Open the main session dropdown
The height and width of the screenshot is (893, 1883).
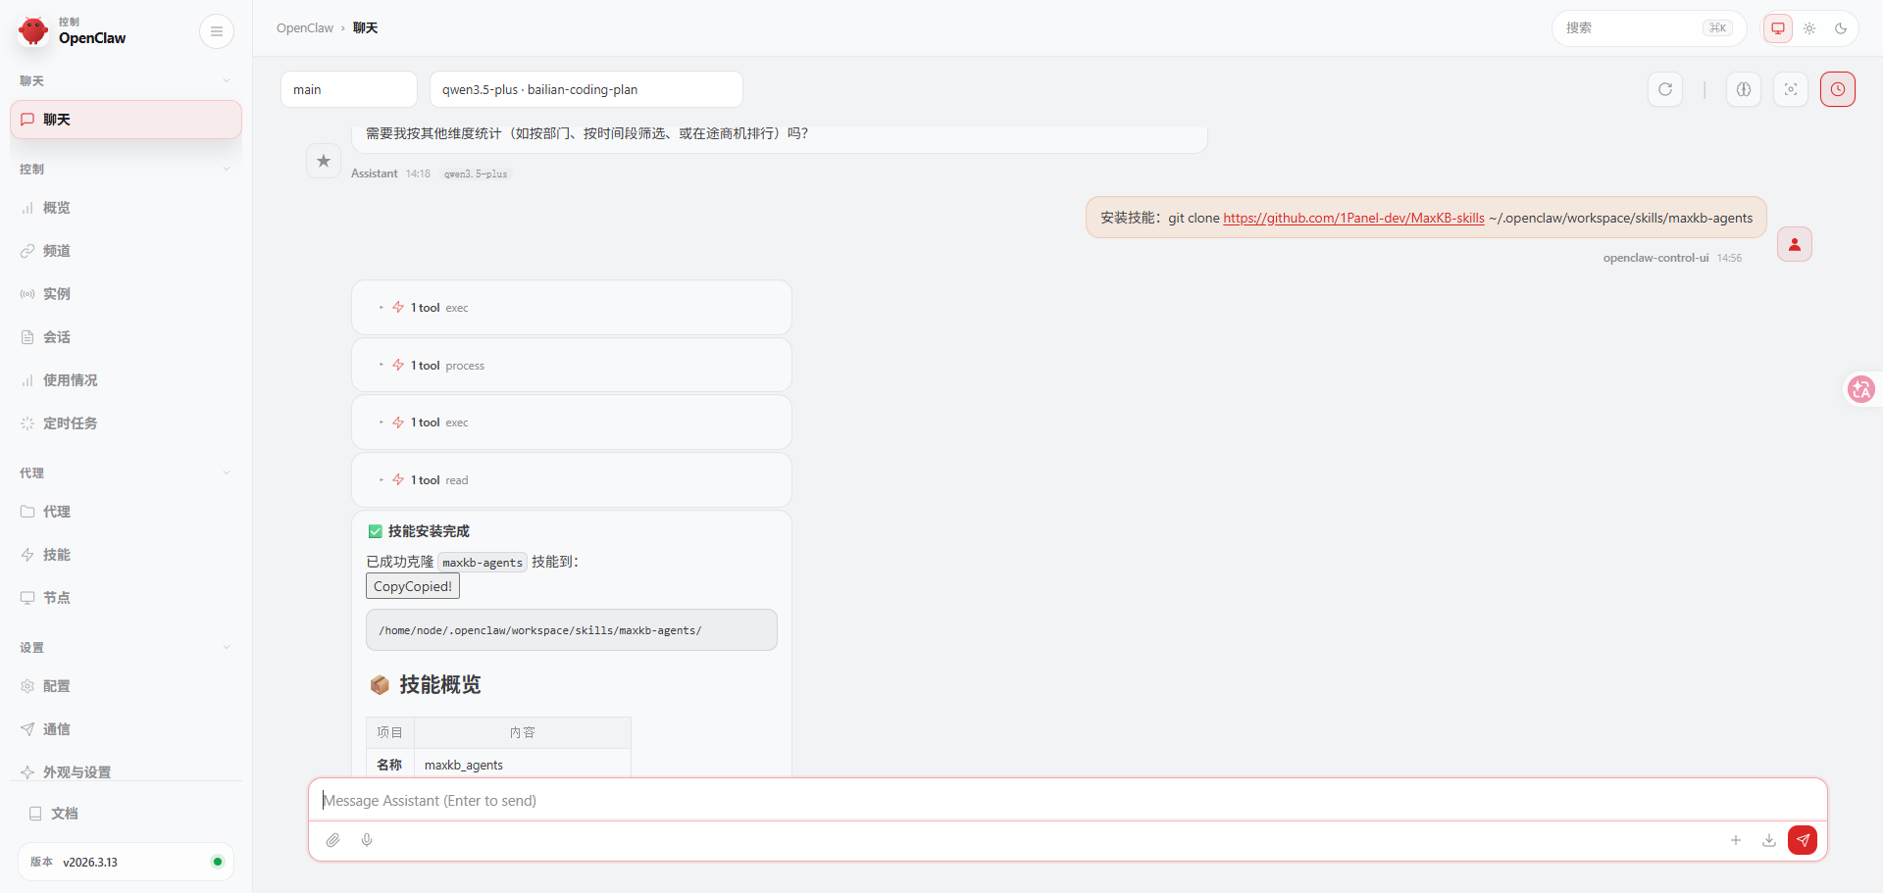coord(348,89)
